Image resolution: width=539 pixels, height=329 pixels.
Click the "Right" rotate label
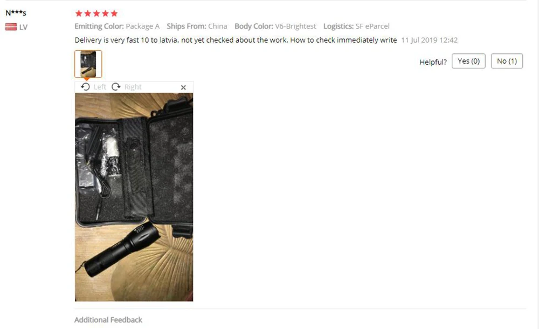(x=133, y=87)
